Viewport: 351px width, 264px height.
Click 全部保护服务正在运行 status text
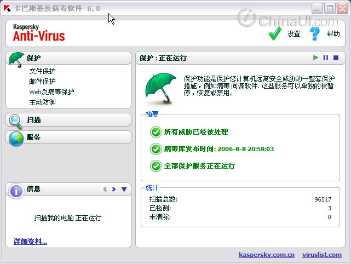pos(199,166)
